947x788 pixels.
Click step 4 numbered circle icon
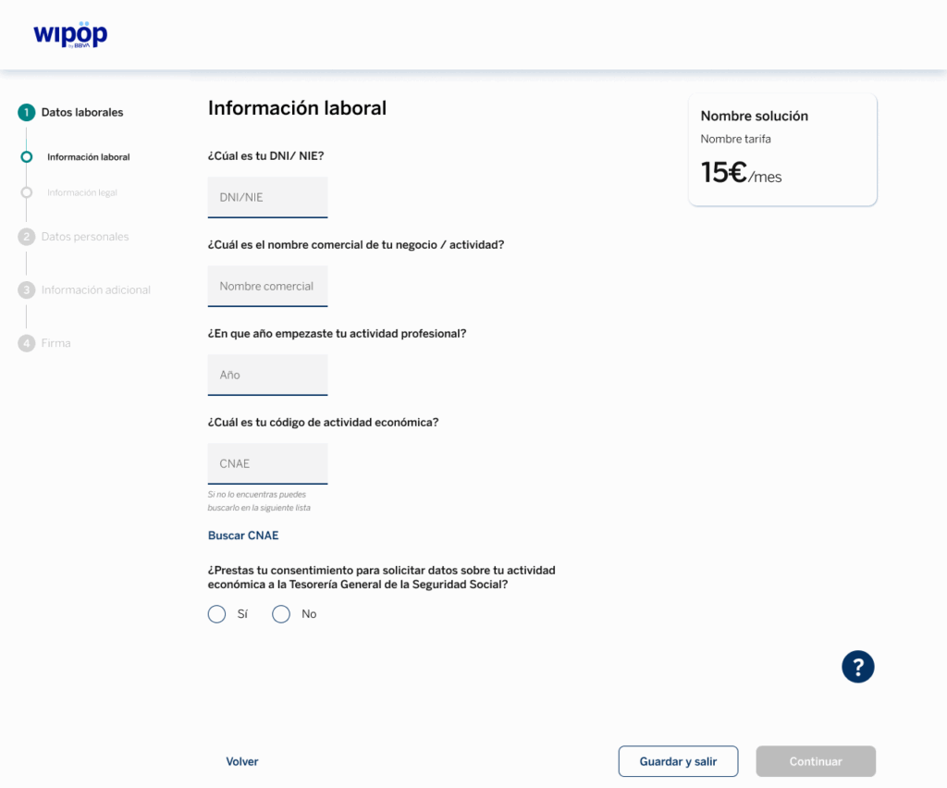click(x=26, y=343)
